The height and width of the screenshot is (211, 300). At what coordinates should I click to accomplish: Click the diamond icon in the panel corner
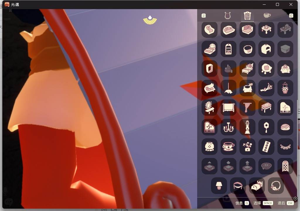pos(295,199)
